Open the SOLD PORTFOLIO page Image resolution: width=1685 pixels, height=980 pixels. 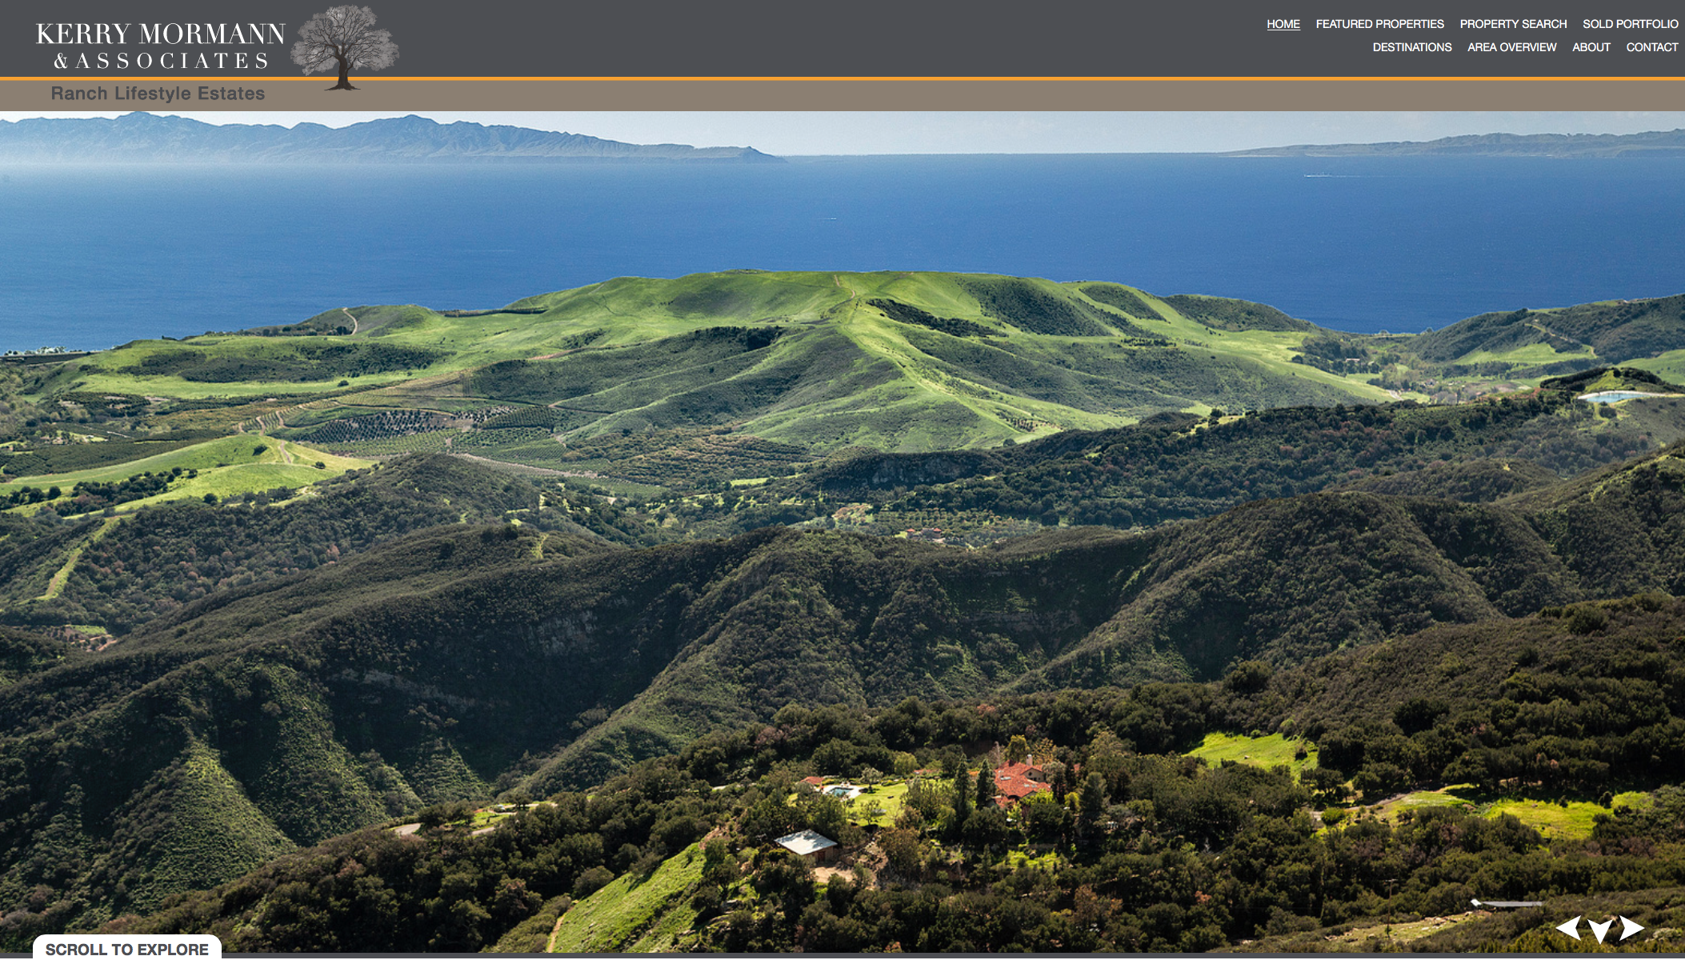(1630, 24)
